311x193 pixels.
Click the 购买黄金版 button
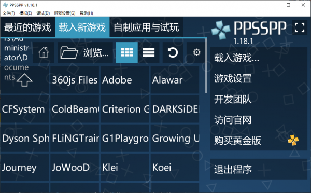click(259, 140)
